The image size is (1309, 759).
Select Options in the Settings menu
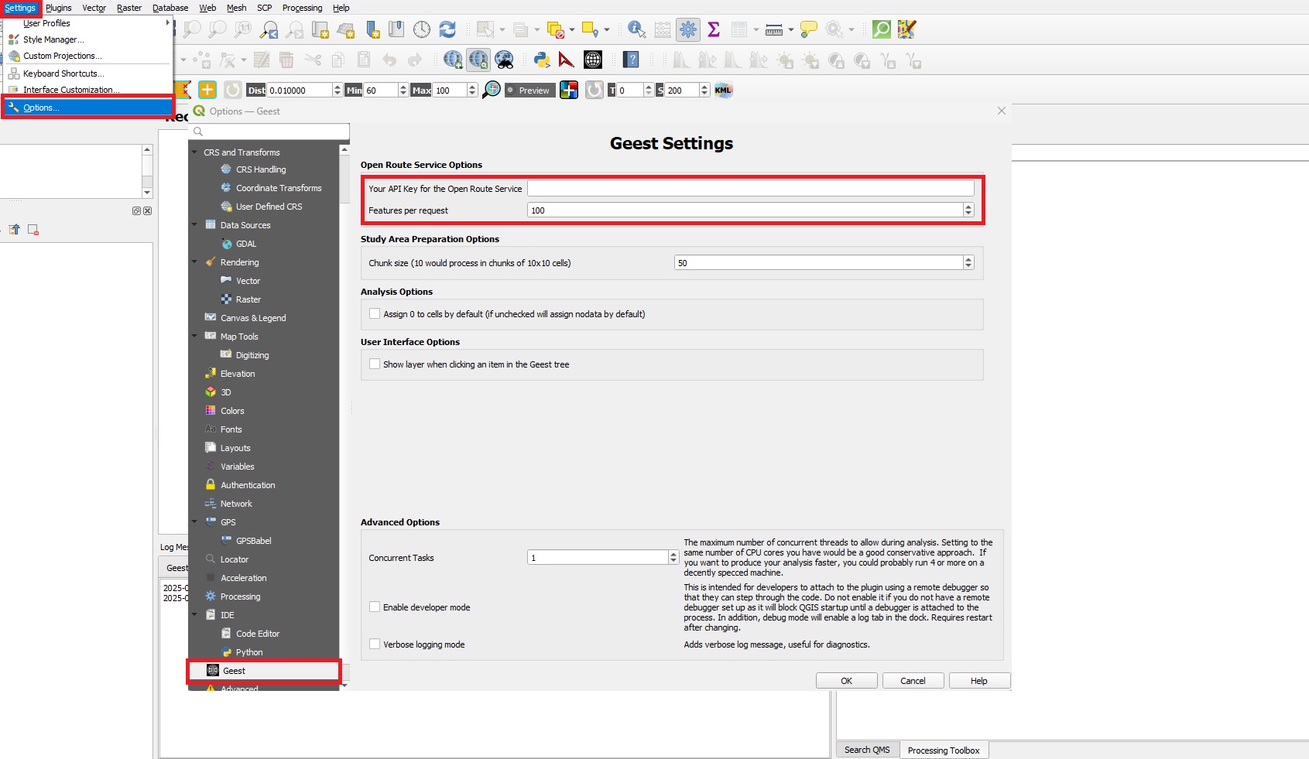tap(87, 108)
